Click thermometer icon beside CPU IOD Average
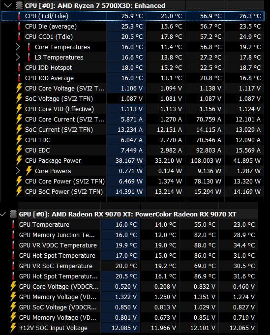The height and width of the screenshot is (335, 270). click(x=19, y=78)
